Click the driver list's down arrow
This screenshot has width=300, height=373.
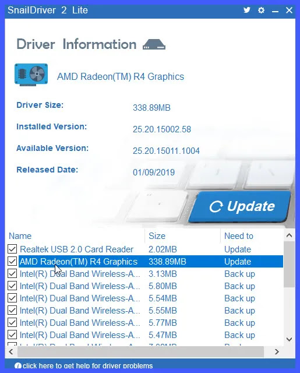[x=289, y=339]
